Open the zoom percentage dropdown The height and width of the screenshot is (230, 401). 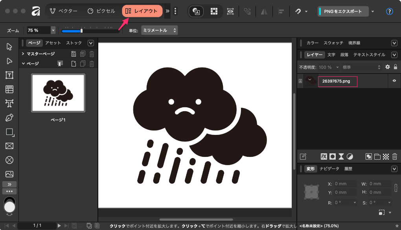point(53,30)
